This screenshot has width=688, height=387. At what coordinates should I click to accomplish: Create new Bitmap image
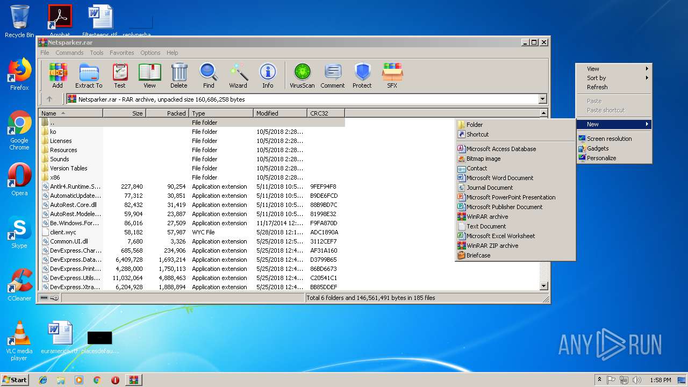pos(515,159)
